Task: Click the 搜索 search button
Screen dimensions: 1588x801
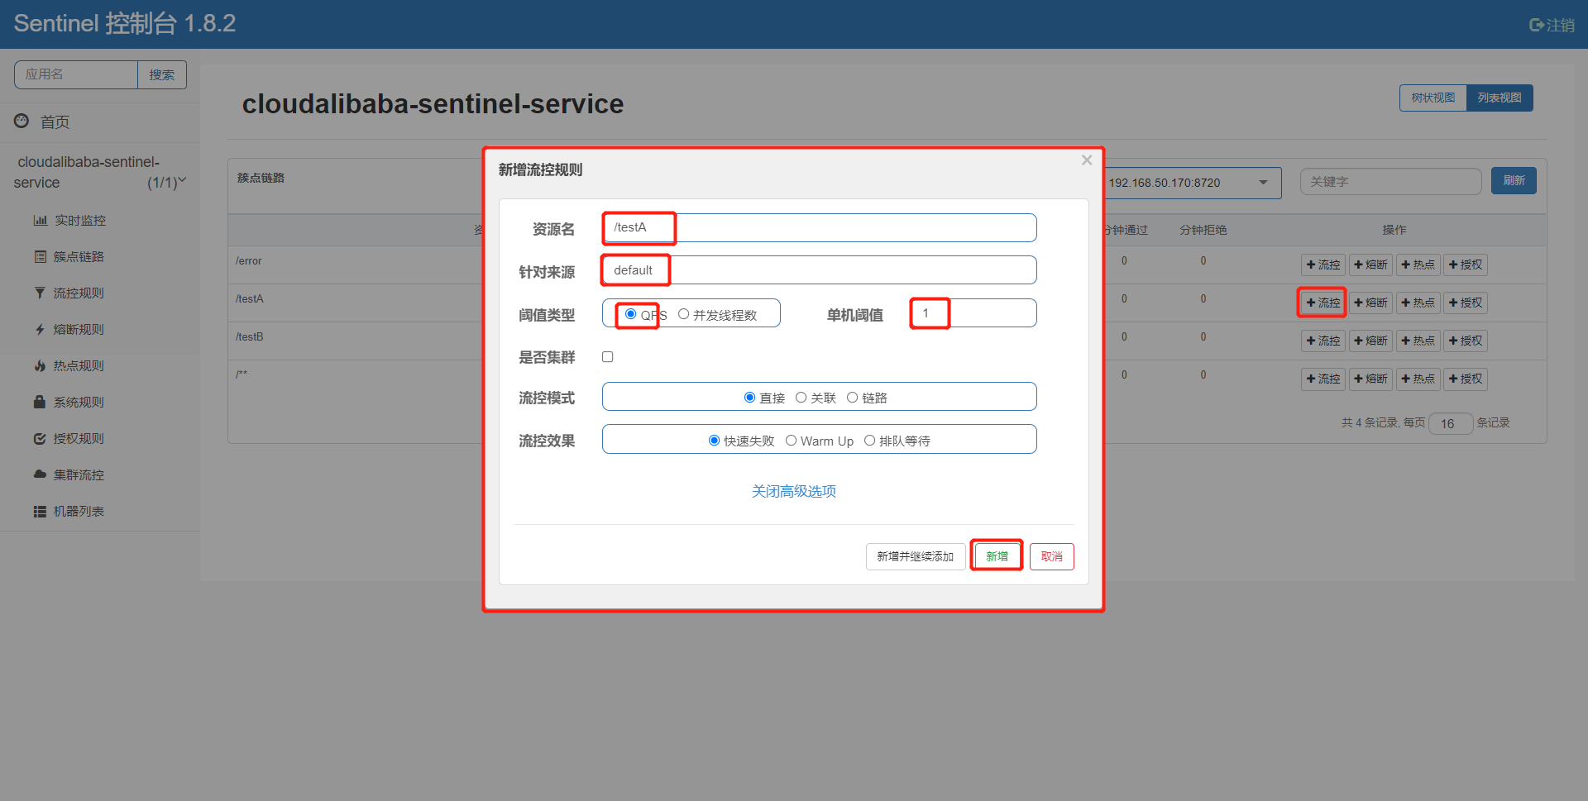Action: click(x=162, y=74)
